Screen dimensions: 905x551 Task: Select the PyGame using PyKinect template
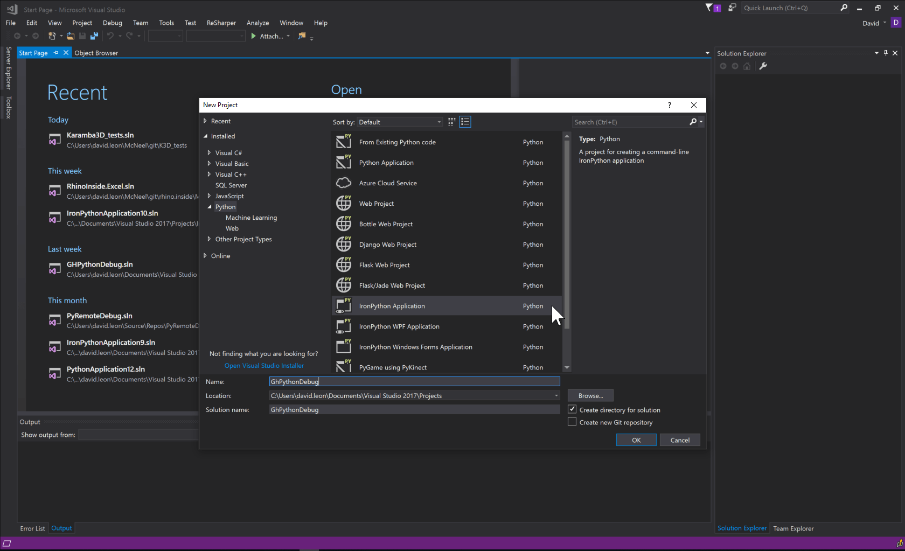pyautogui.click(x=447, y=366)
